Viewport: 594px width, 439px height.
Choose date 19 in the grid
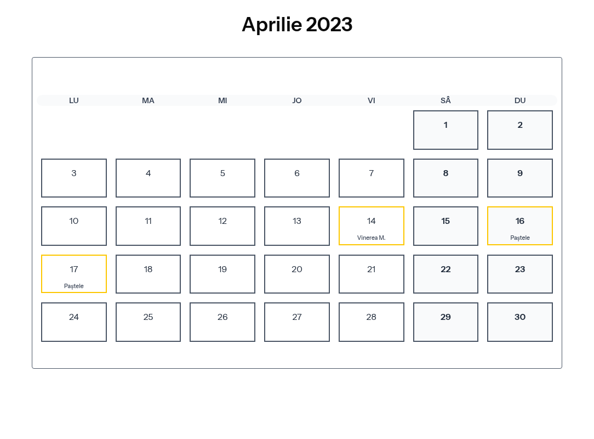[x=222, y=274]
